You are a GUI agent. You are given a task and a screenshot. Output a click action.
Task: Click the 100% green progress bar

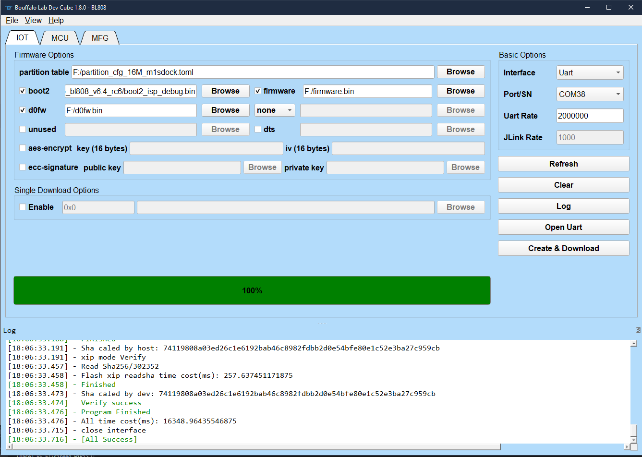point(252,290)
